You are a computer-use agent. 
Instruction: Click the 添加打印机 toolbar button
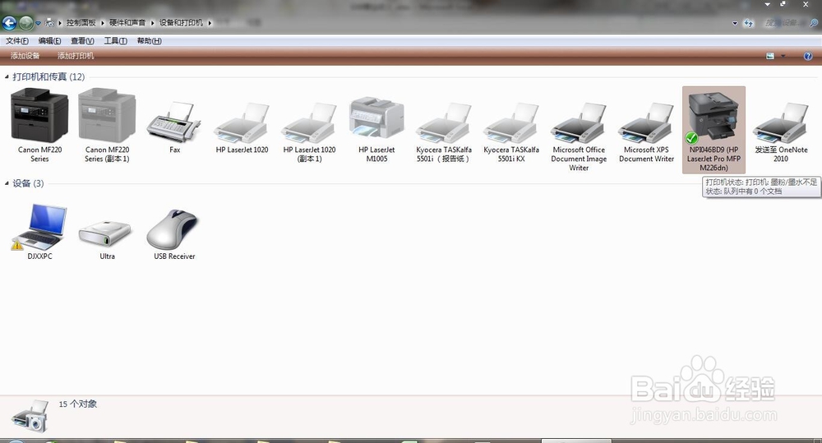(76, 56)
